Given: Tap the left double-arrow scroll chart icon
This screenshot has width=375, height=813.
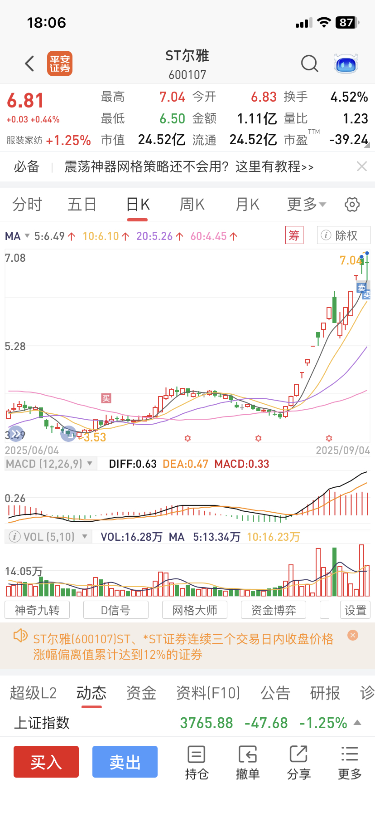Looking at the screenshot, I should [x=16, y=434].
